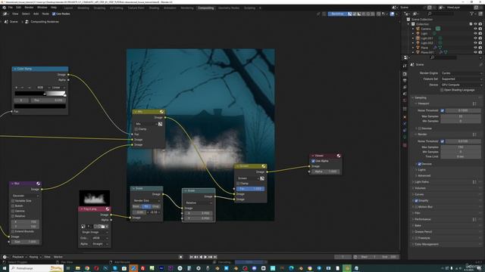Open the node editor Add menu
The height and width of the screenshot is (272, 485).
36,14
